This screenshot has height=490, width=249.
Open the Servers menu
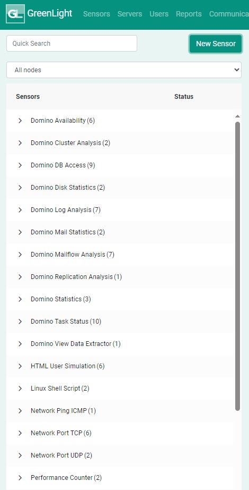click(x=130, y=14)
